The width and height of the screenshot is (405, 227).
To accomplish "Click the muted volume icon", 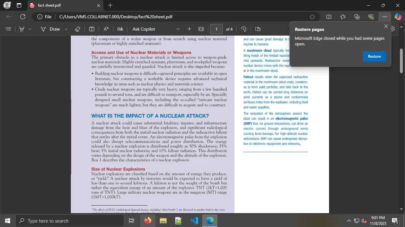I will (x=364, y=221).
